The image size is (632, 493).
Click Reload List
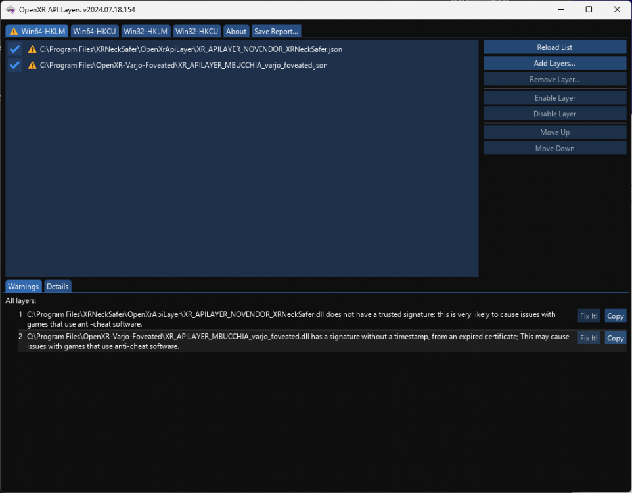554,47
